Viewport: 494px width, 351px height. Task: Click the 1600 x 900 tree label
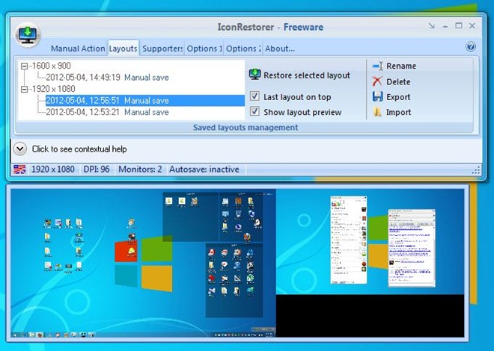pyautogui.click(x=52, y=66)
